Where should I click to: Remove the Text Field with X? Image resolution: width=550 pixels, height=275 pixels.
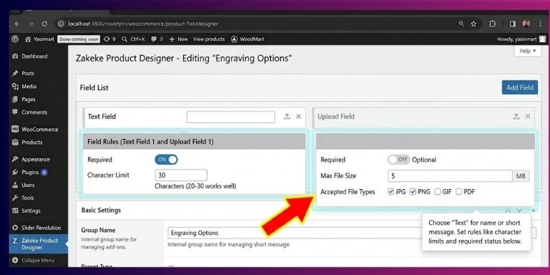click(298, 116)
